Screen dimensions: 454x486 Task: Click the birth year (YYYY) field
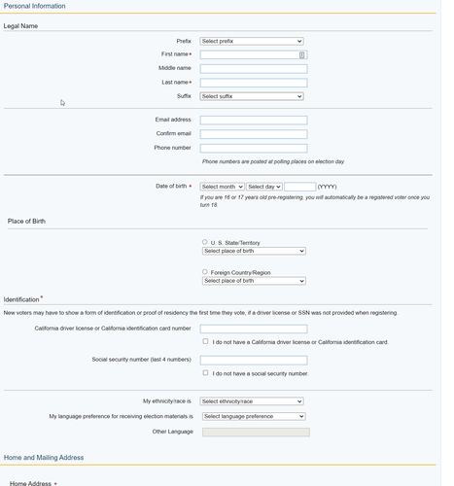pos(300,187)
